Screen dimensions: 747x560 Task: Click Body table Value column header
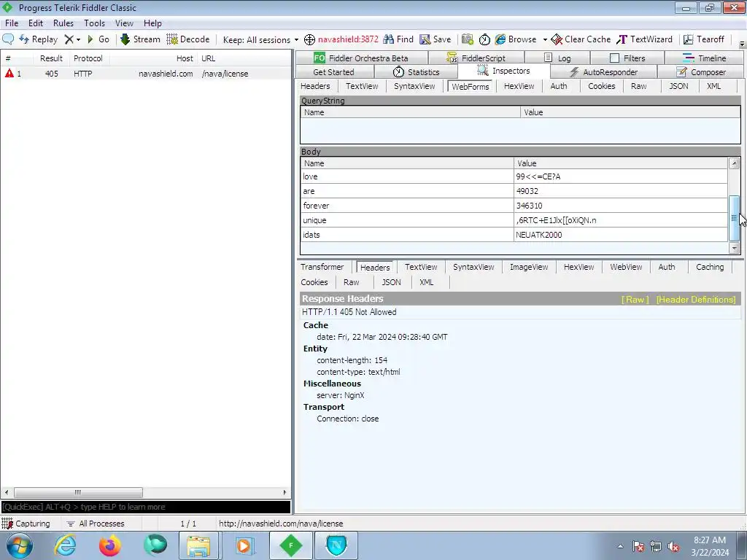[621, 163]
